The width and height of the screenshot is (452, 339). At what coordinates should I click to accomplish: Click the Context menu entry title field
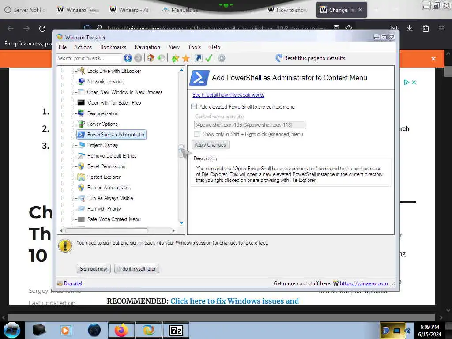tap(250, 125)
